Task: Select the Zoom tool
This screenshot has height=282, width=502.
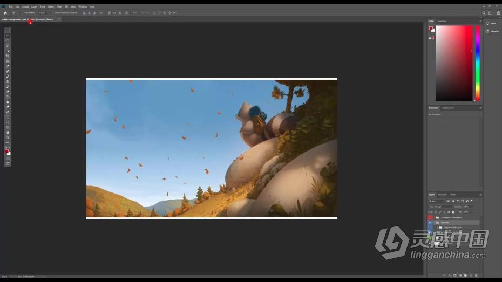Action: 8,137
